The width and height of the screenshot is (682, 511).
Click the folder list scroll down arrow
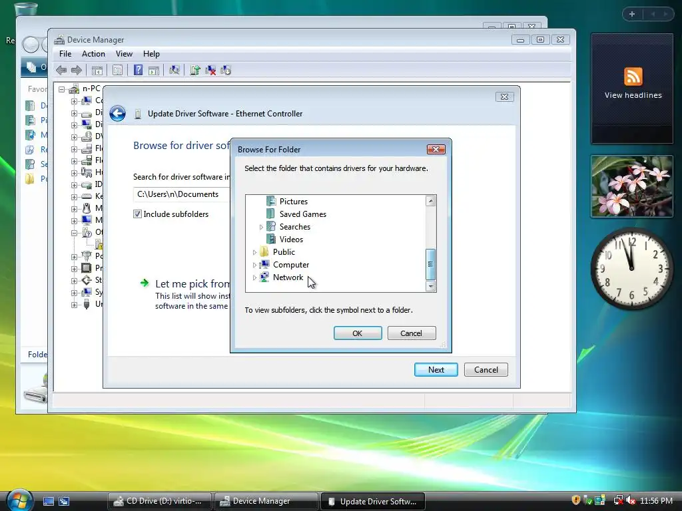pyautogui.click(x=431, y=286)
